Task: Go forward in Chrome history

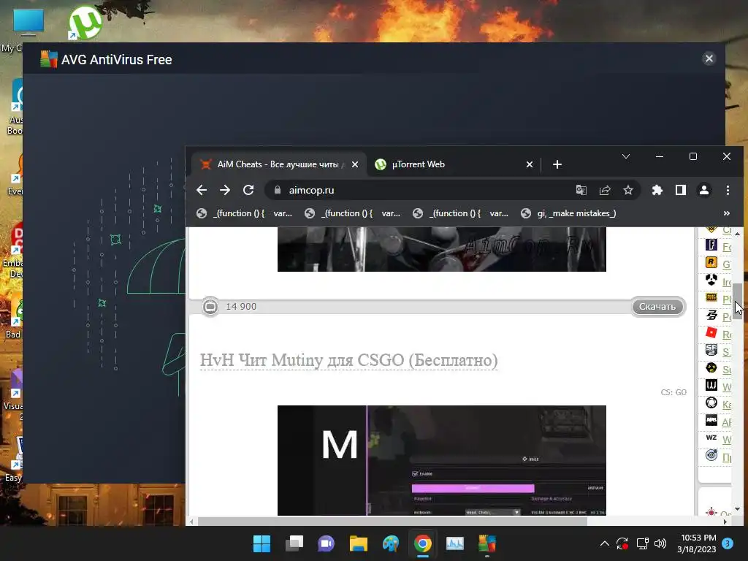Action: (x=225, y=191)
